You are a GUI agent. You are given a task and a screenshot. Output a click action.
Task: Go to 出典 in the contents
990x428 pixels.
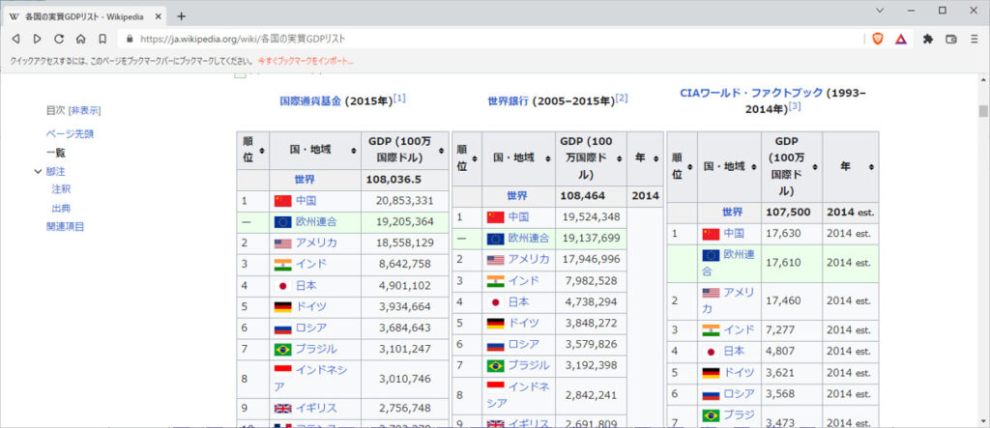click(61, 208)
